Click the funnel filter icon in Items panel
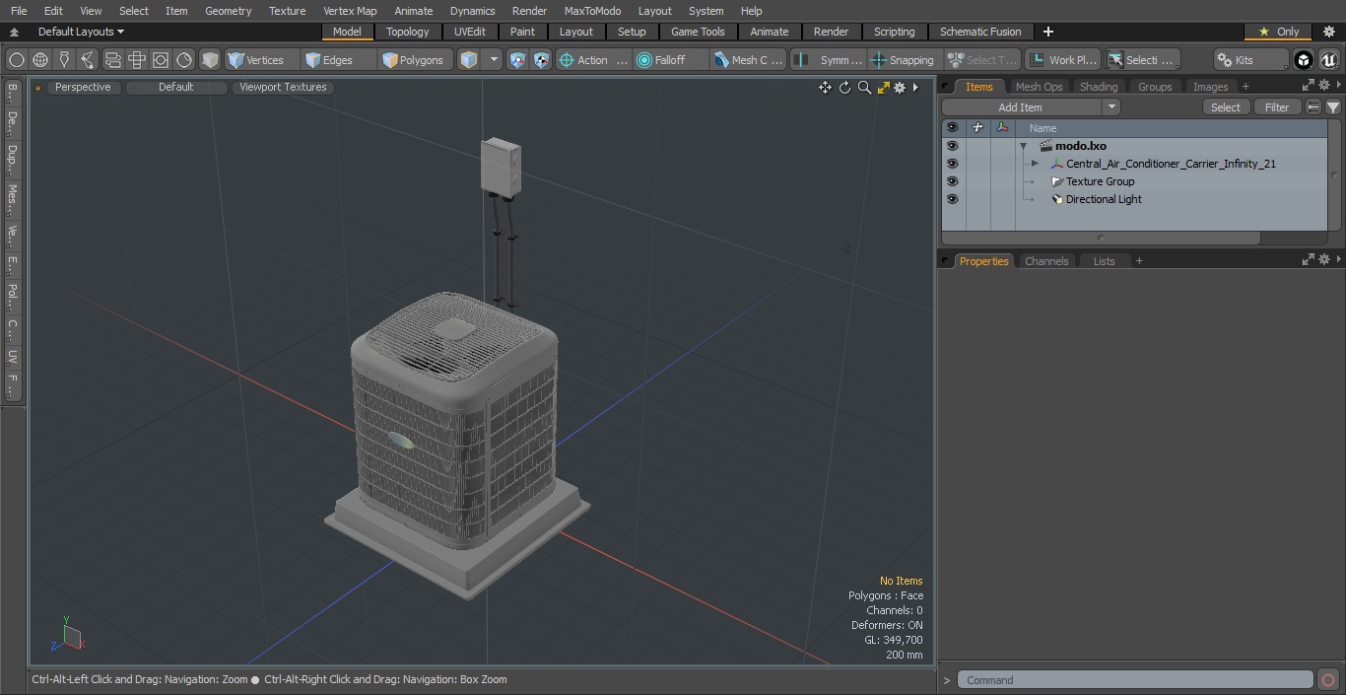 [x=1332, y=106]
